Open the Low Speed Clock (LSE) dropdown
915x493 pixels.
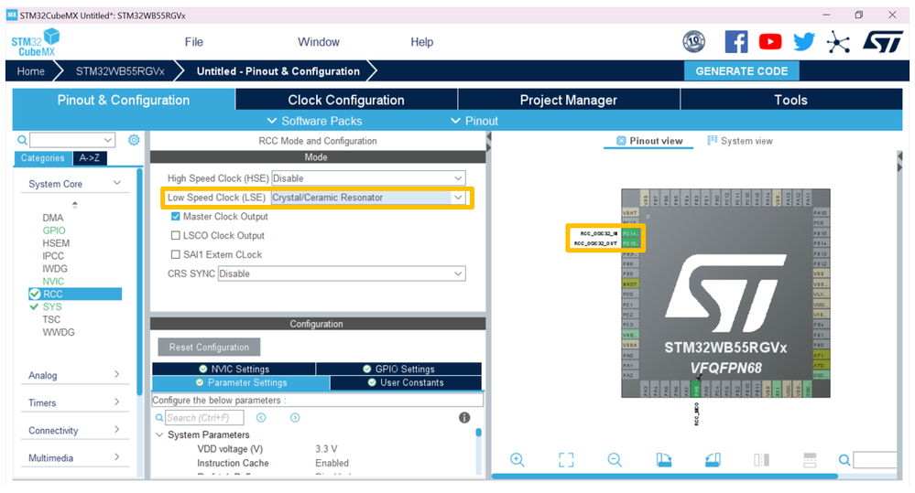368,198
